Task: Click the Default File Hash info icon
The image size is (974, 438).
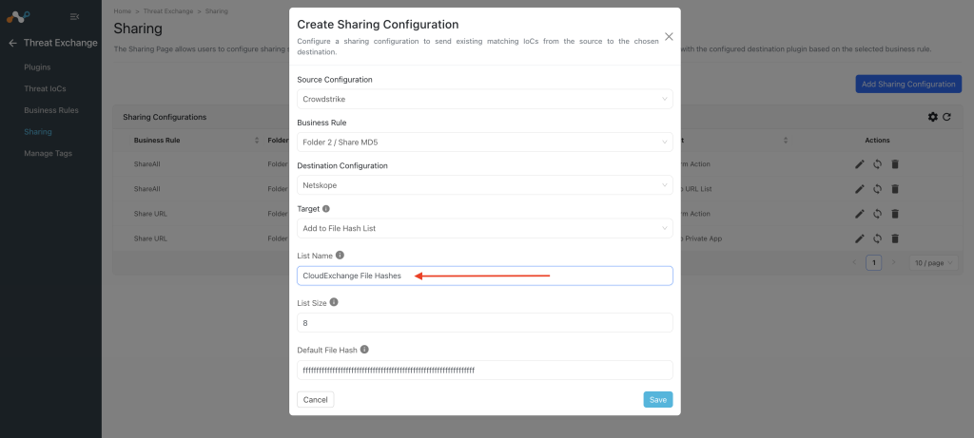Action: 364,350
